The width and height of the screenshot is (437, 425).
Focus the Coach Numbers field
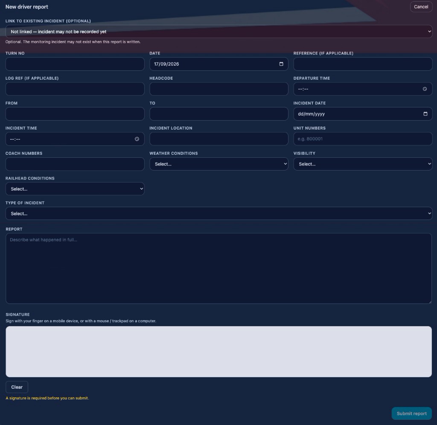pos(75,164)
